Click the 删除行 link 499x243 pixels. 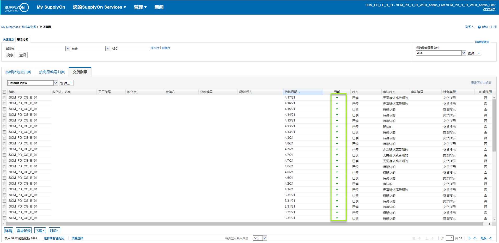tap(166, 48)
